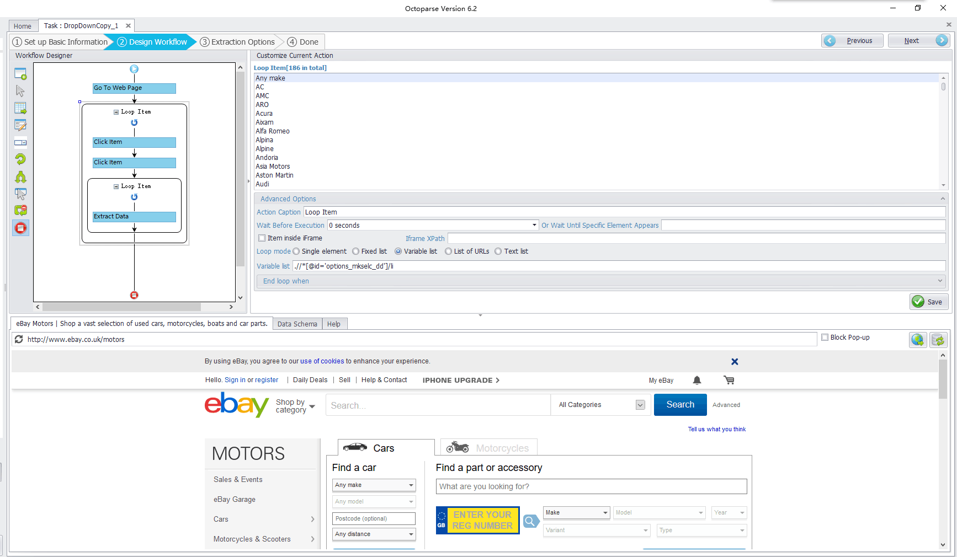Click the Next arrow button
The image size is (957, 557).
[919, 40]
